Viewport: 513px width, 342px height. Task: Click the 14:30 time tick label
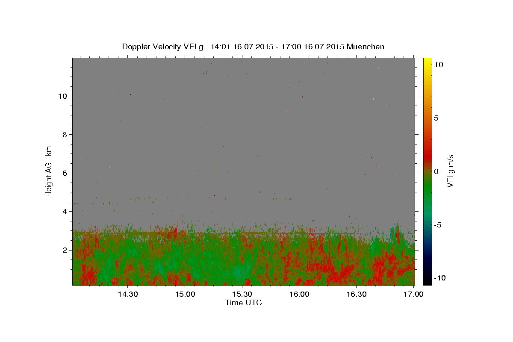coord(127,295)
